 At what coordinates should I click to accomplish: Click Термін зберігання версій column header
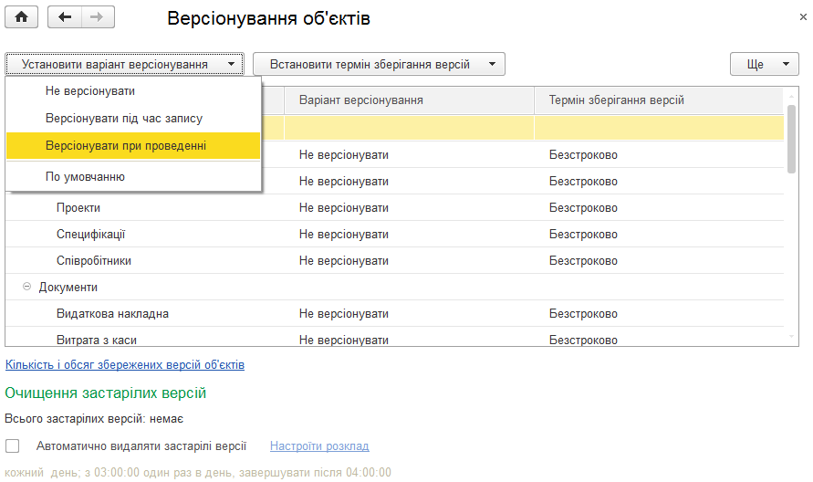pos(659,100)
